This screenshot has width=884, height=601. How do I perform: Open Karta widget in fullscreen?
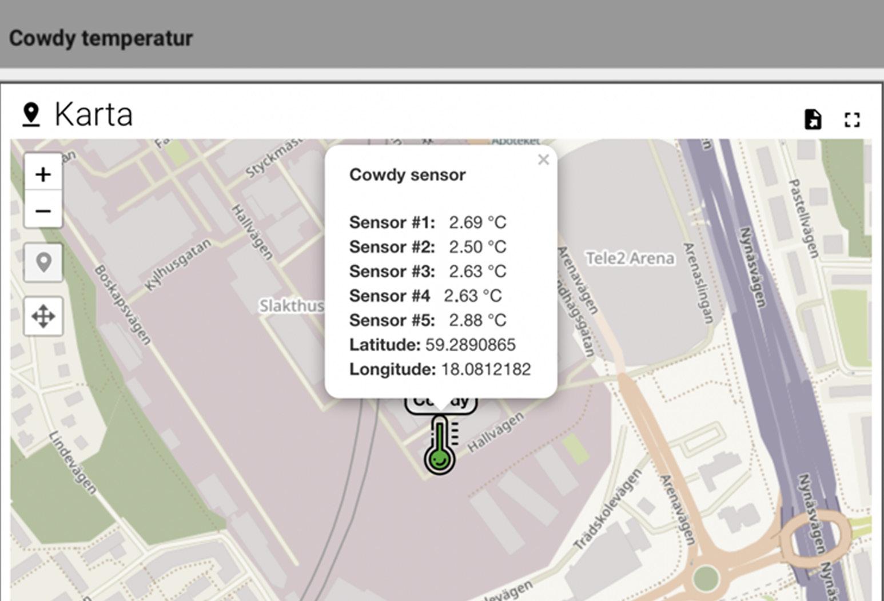tap(852, 120)
